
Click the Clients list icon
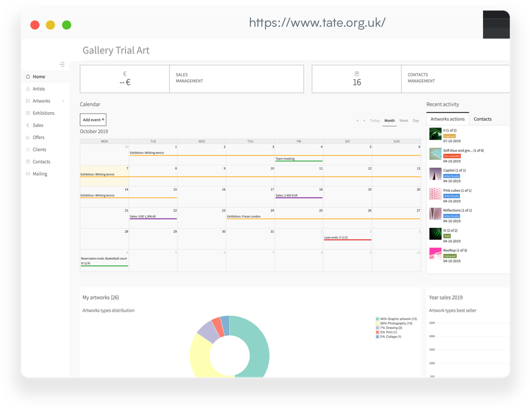(28, 149)
